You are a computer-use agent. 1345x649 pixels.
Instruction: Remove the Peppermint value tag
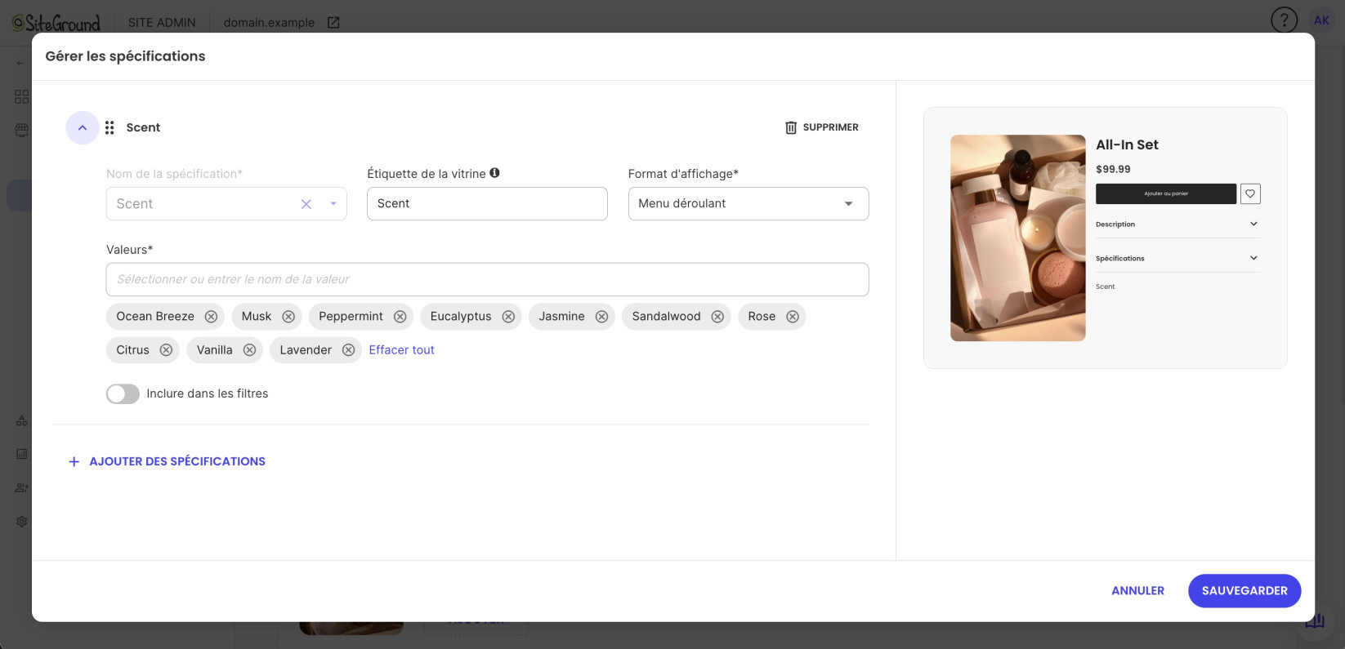point(400,317)
